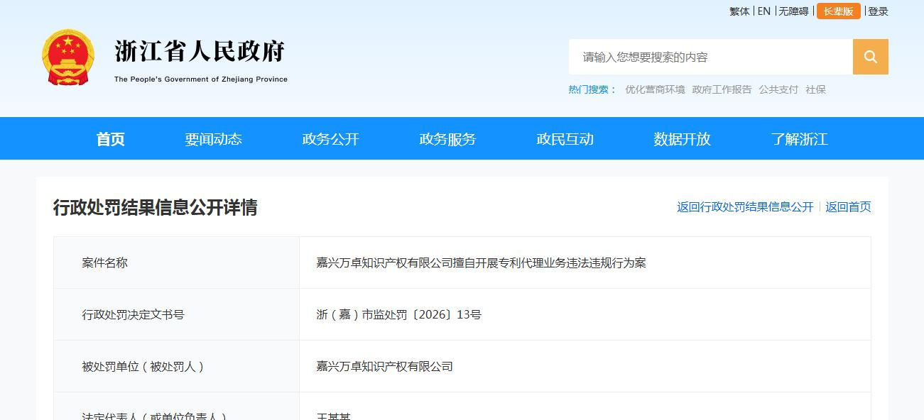This screenshot has width=924, height=420.
Task: Click the 热门搜索 label
Action: 592,89
